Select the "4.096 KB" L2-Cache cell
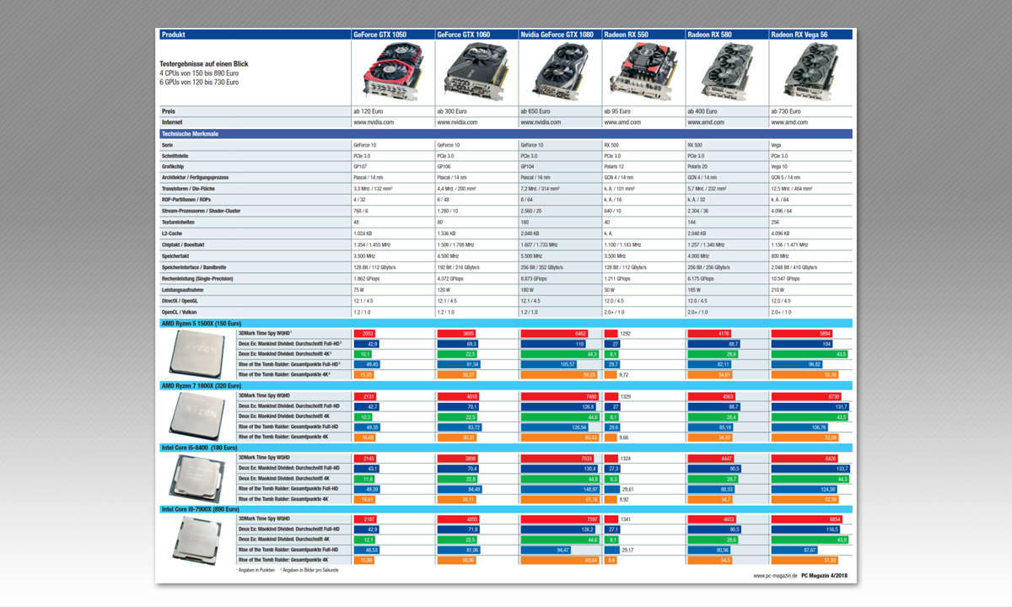 coord(810,232)
